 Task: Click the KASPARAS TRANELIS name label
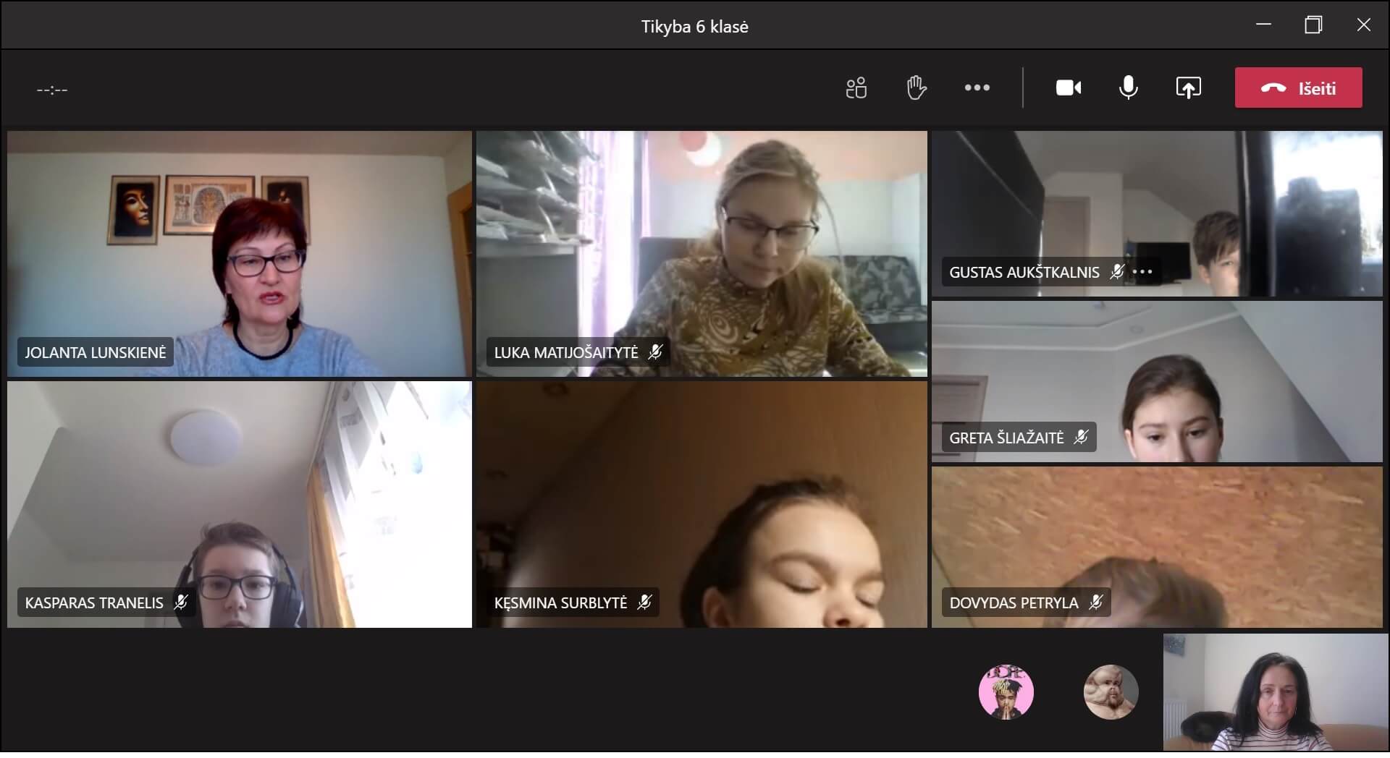pyautogui.click(x=94, y=603)
